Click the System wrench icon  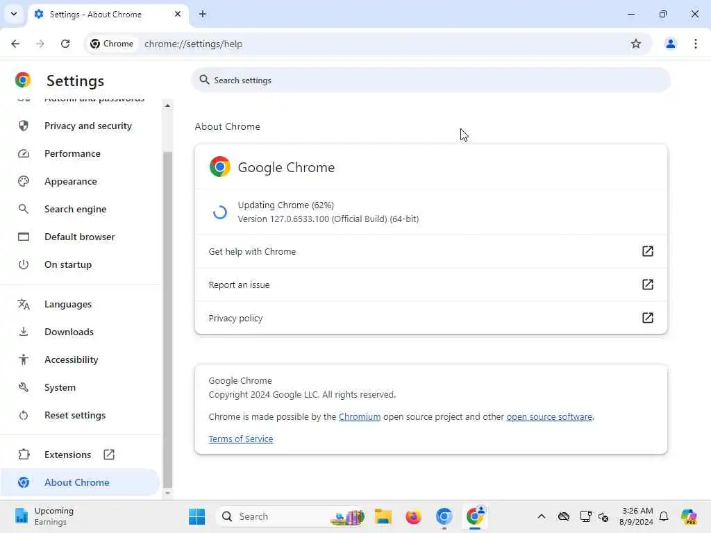click(24, 387)
